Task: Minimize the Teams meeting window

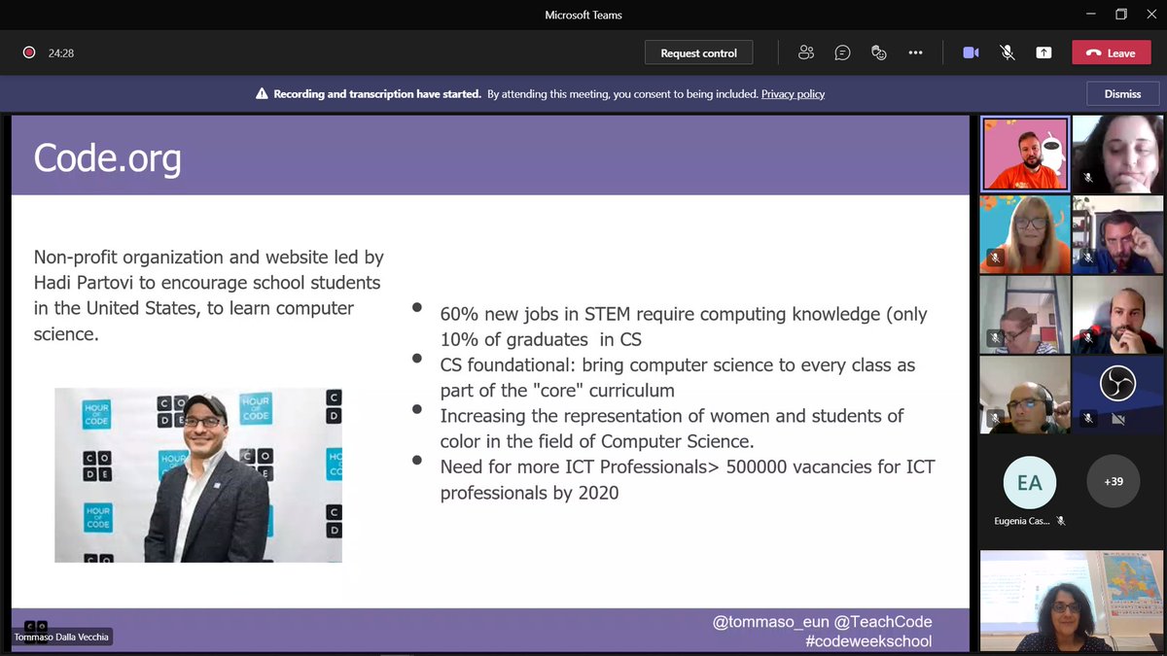Action: pyautogui.click(x=1092, y=15)
